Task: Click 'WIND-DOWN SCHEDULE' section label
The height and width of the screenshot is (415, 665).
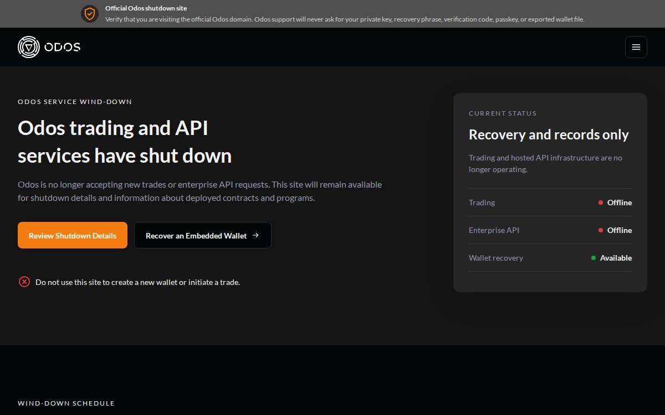Action: (x=66, y=403)
